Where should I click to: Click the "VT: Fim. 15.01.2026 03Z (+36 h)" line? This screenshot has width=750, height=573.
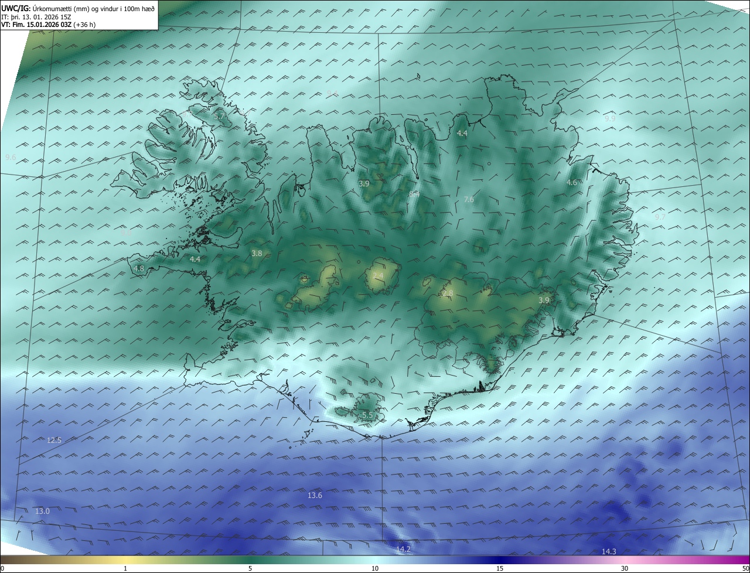coord(49,25)
